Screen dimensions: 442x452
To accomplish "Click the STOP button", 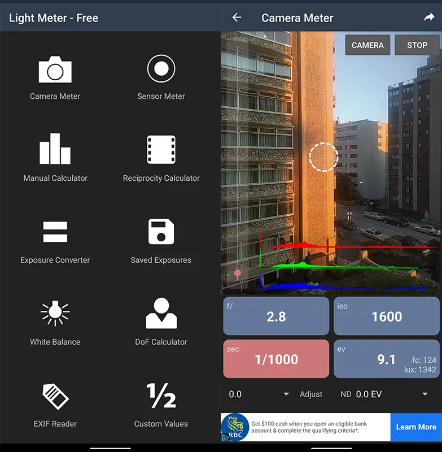I will click(417, 45).
